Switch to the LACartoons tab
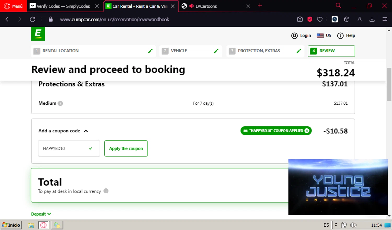The height and width of the screenshot is (230, 392). pos(206,6)
